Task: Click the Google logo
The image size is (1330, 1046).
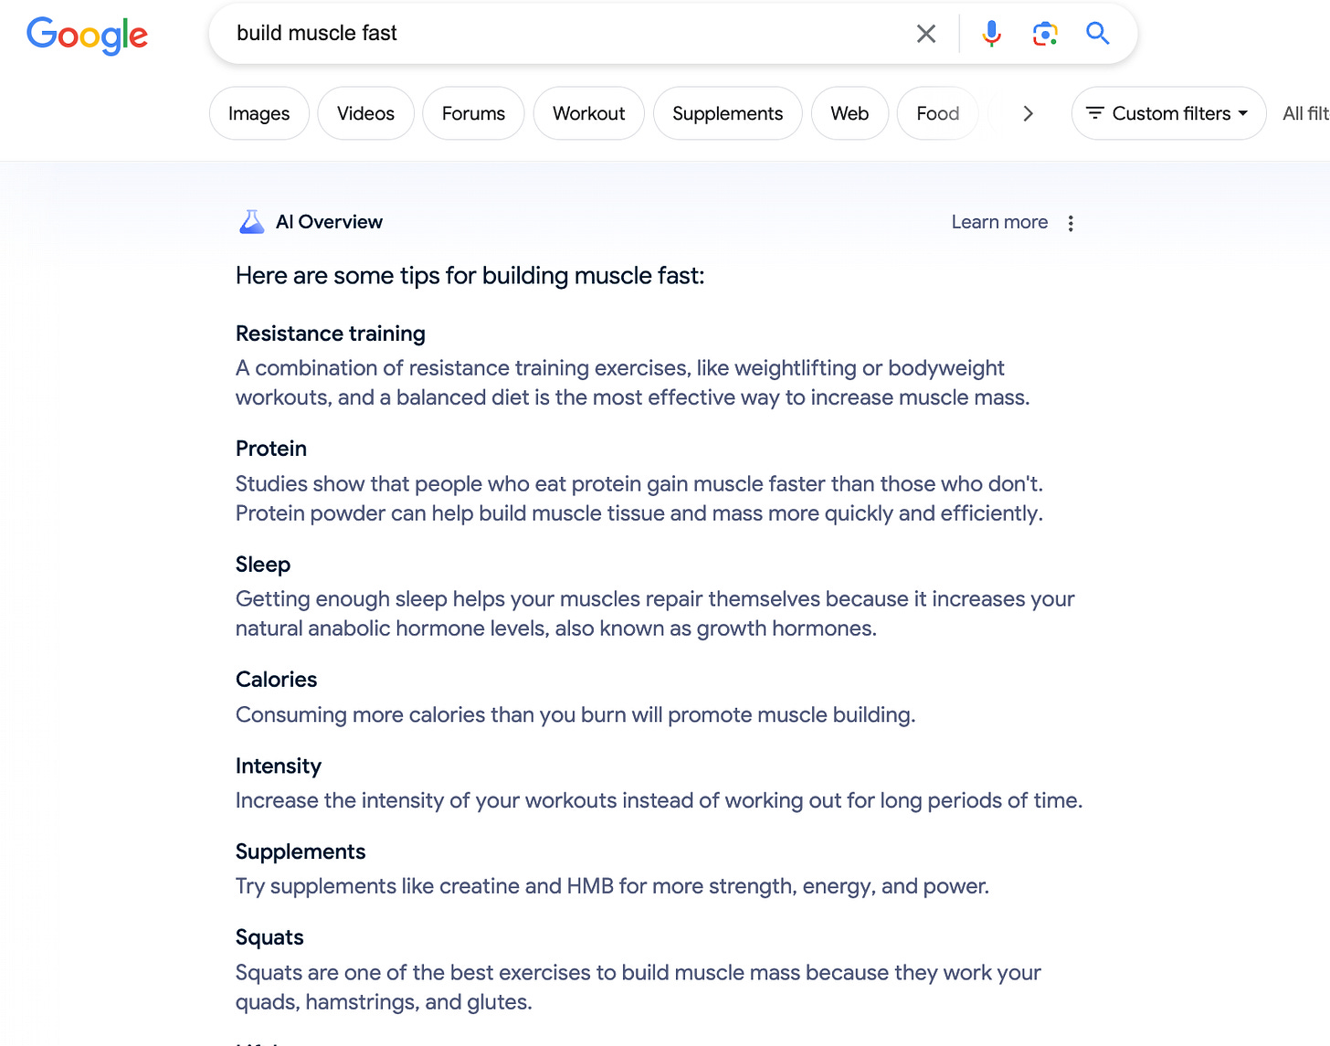Action: pyautogui.click(x=87, y=35)
